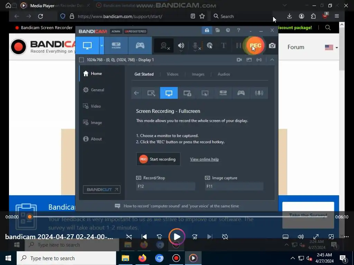Open Firefox list all tabs chevron
This screenshot has height=265, width=354.
[285, 5]
